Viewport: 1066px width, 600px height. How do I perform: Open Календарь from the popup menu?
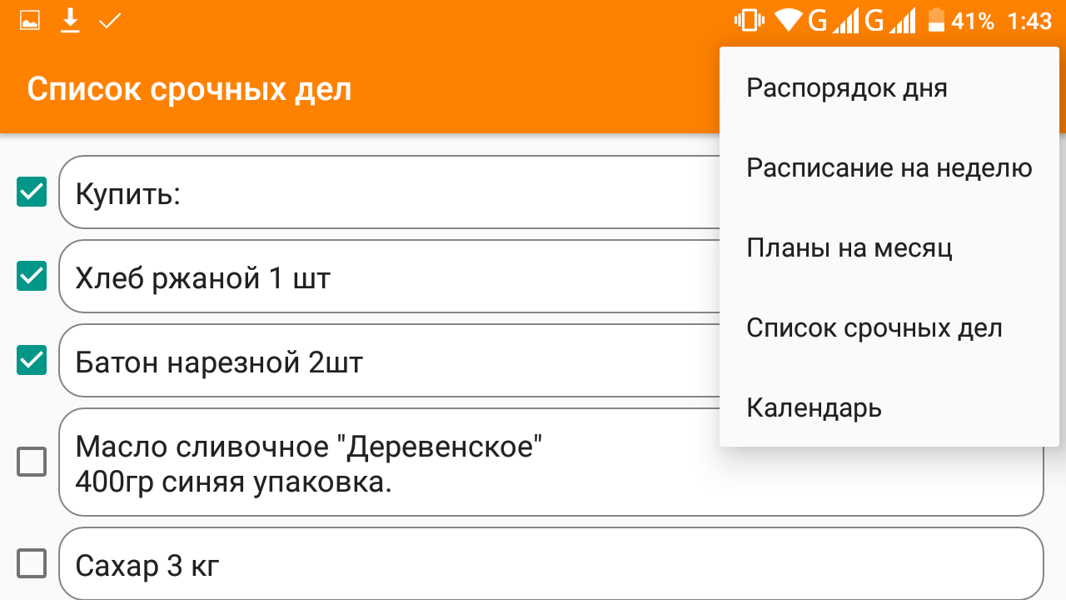click(x=814, y=407)
